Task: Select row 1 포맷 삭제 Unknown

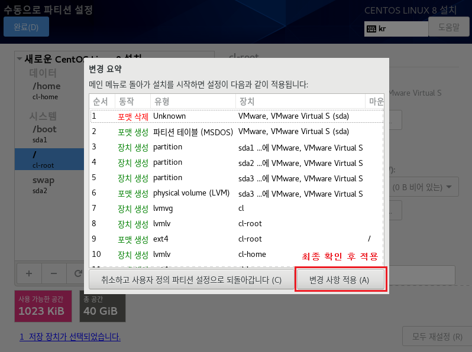Action: pos(237,116)
